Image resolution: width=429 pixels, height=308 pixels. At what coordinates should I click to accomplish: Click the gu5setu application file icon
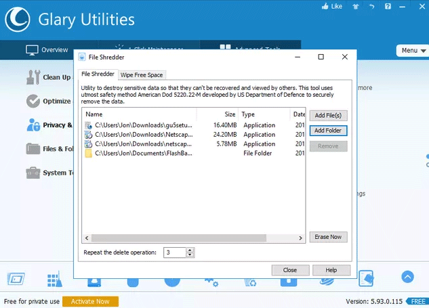88,125
